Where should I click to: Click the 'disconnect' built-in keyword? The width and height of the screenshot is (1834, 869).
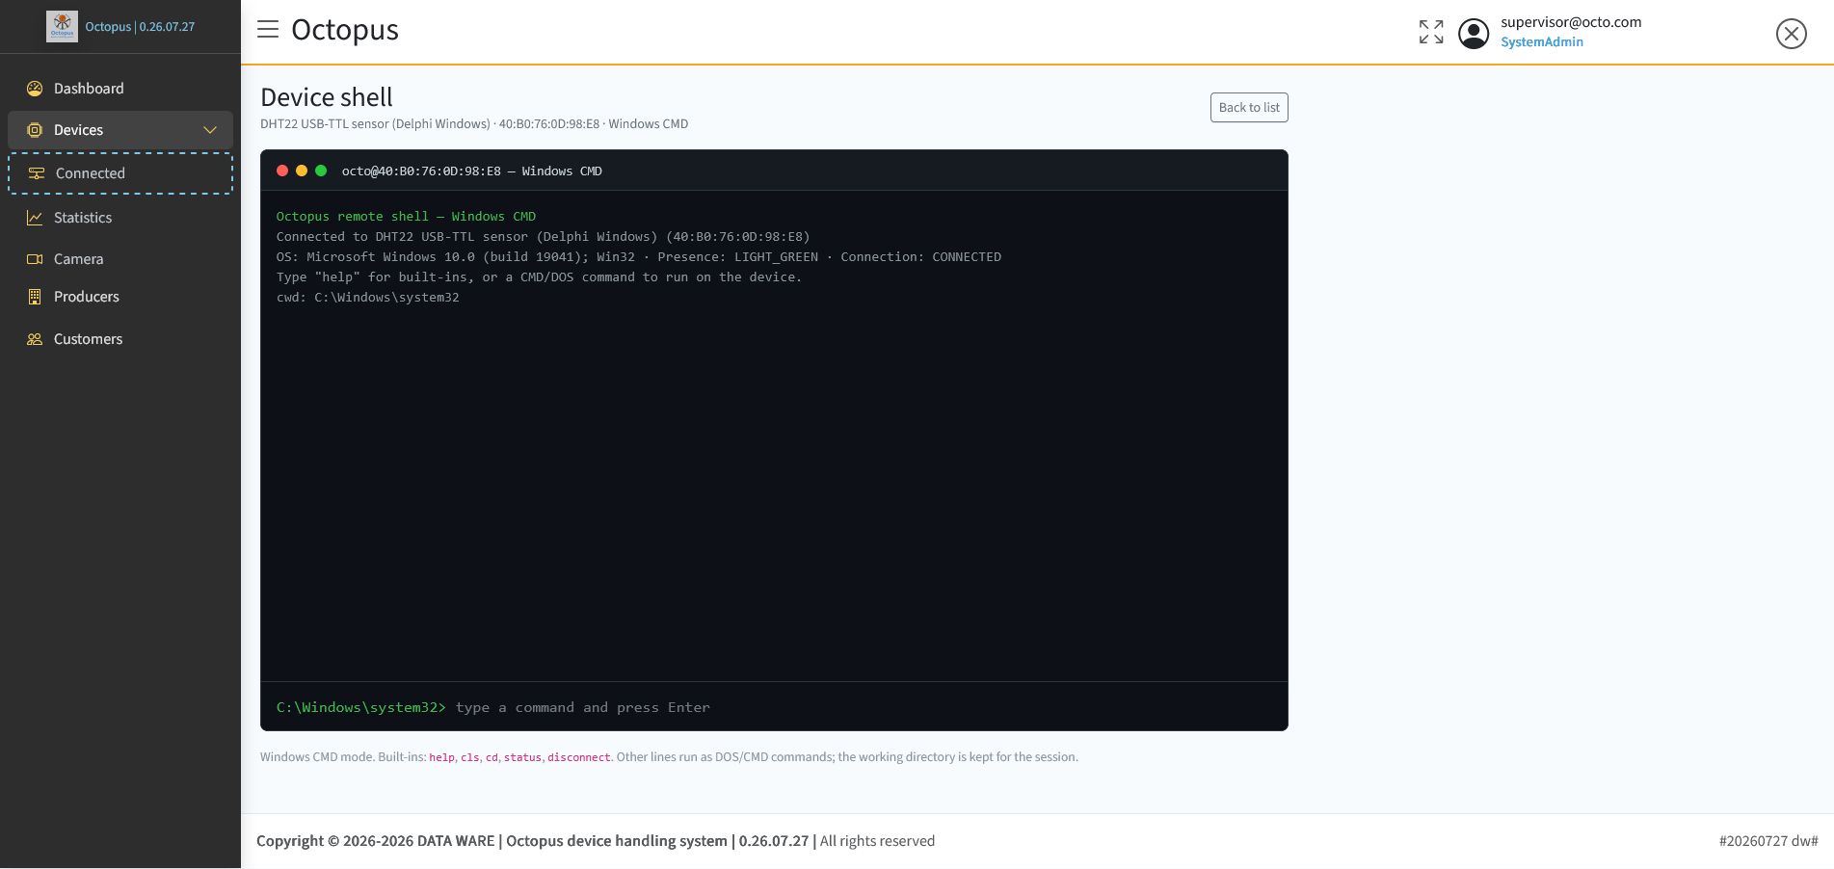(x=579, y=757)
